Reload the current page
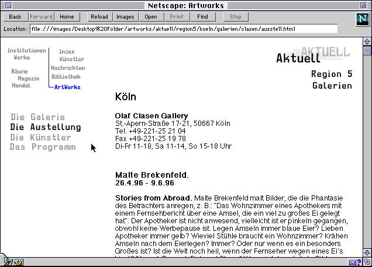Screen dimensions: 372x267 click(x=99, y=17)
